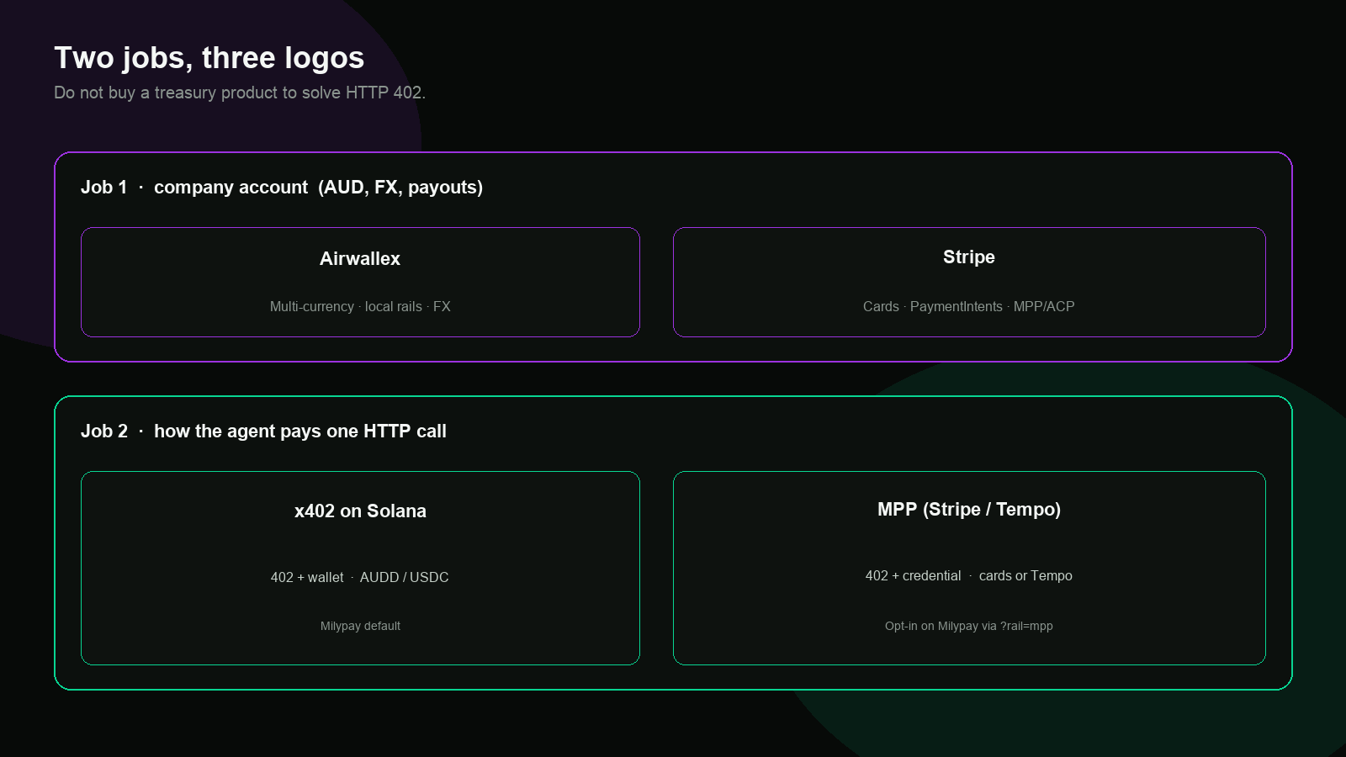Click the Airwallex heading text
The height and width of the screenshot is (757, 1346).
point(360,258)
